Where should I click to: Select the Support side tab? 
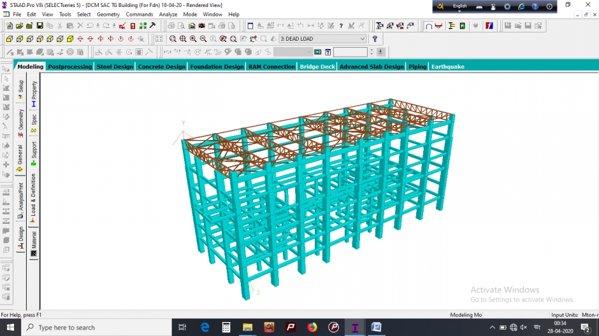click(x=34, y=153)
